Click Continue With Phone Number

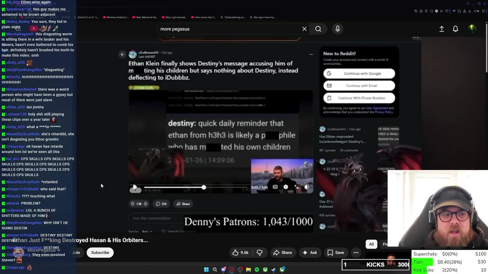tap(359, 98)
